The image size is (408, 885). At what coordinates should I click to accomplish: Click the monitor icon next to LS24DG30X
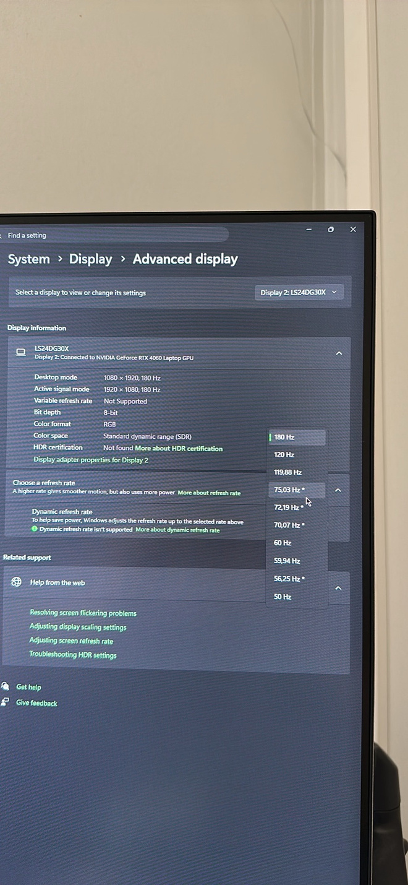pos(21,352)
